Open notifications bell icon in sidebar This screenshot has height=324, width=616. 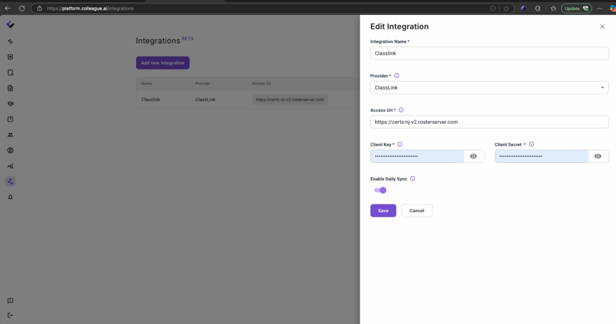pos(10,197)
